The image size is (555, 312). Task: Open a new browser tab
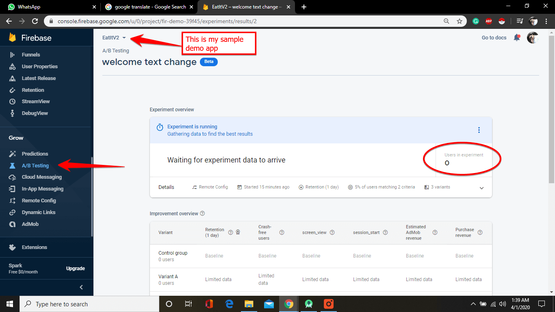304,7
